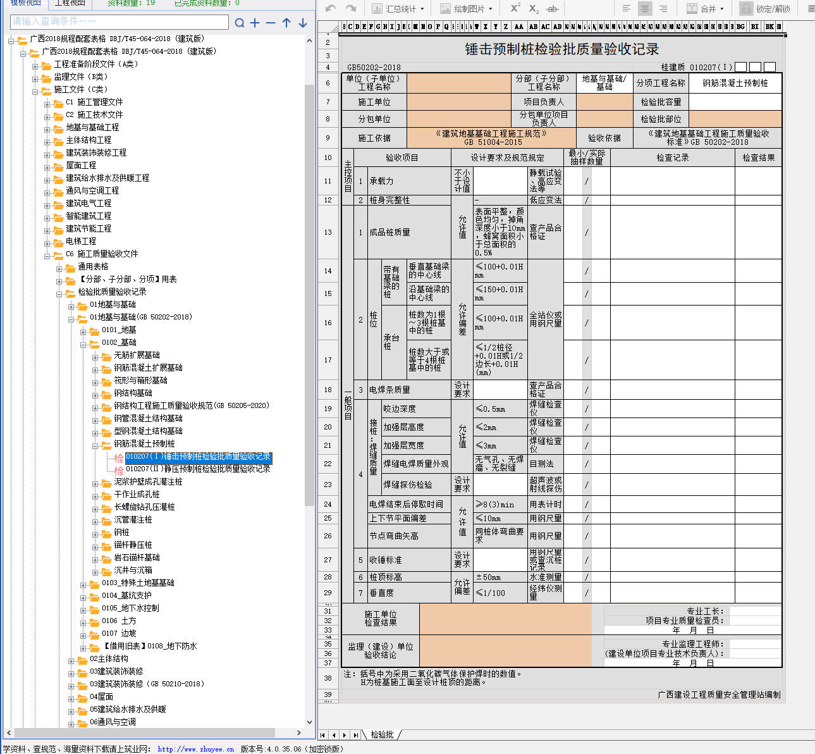Select 岩石锚杆基础 tree item

click(x=137, y=558)
